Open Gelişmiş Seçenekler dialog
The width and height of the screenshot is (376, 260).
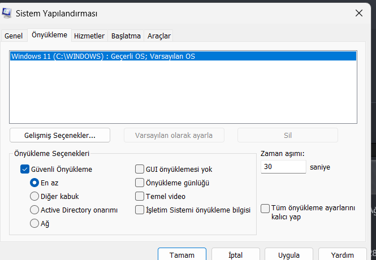click(x=60, y=136)
